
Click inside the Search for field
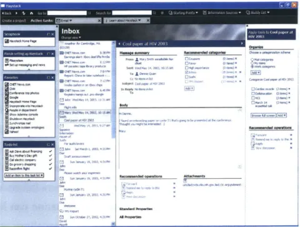tap(132, 13)
